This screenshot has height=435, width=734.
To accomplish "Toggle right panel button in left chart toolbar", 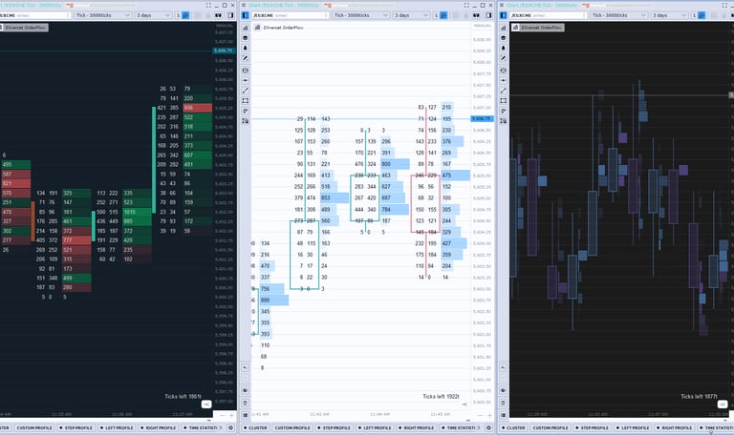I will point(230,15).
